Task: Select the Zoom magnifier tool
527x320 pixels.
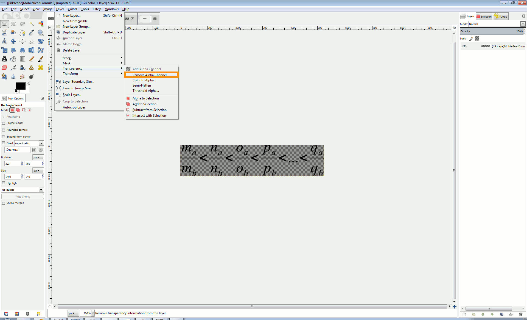Action: pyautogui.click(x=41, y=33)
